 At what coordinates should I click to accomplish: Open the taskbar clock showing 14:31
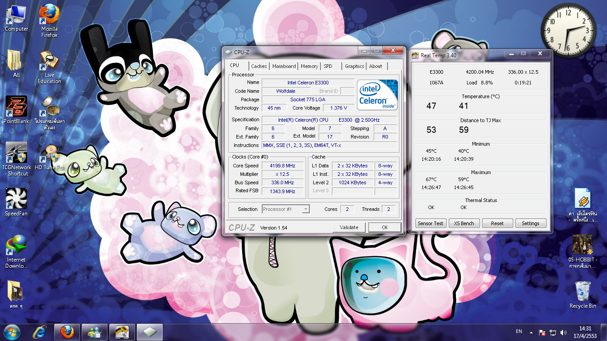586,333
